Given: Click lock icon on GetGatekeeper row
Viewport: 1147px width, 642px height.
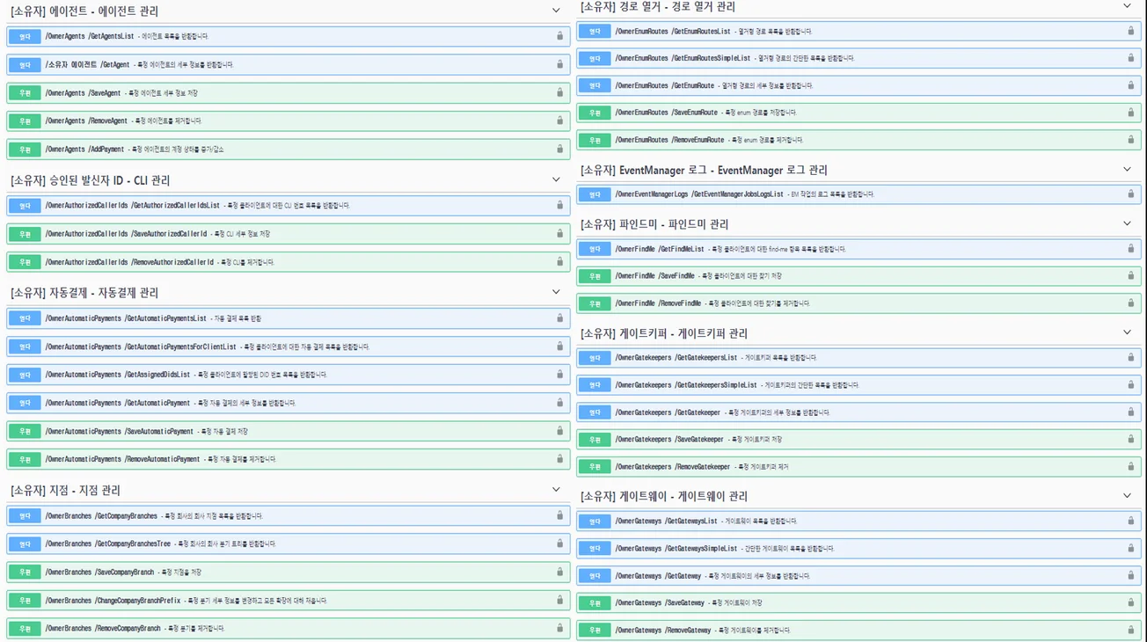Looking at the screenshot, I should tap(1131, 412).
